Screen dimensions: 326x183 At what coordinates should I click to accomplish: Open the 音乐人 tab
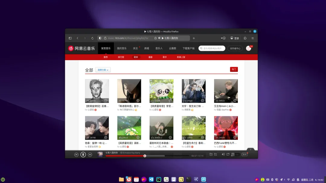[x=159, y=48]
